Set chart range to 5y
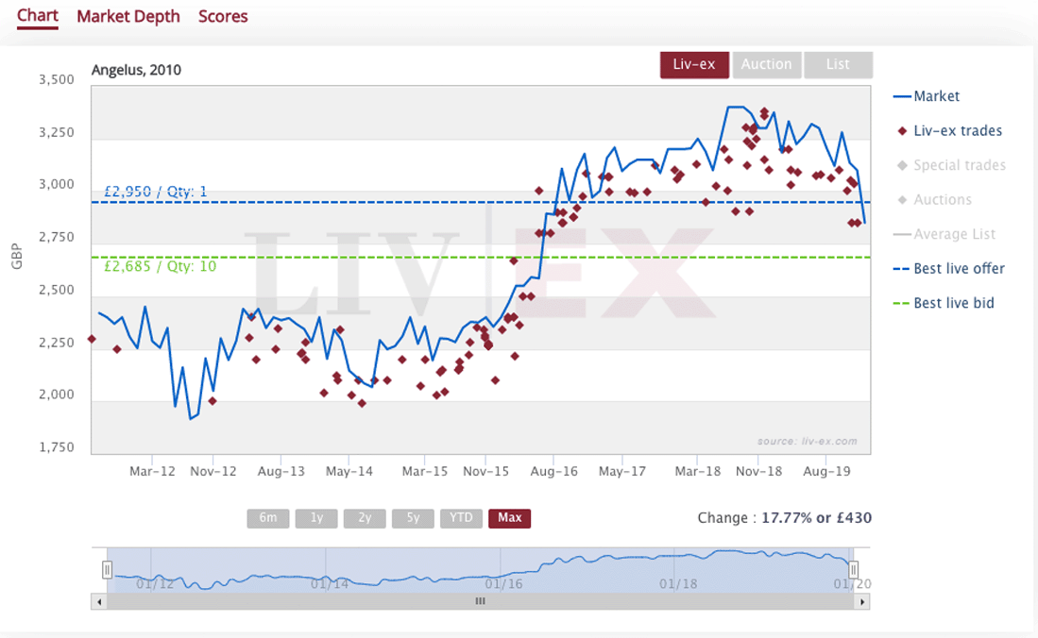This screenshot has height=638, width=1038. tap(413, 518)
